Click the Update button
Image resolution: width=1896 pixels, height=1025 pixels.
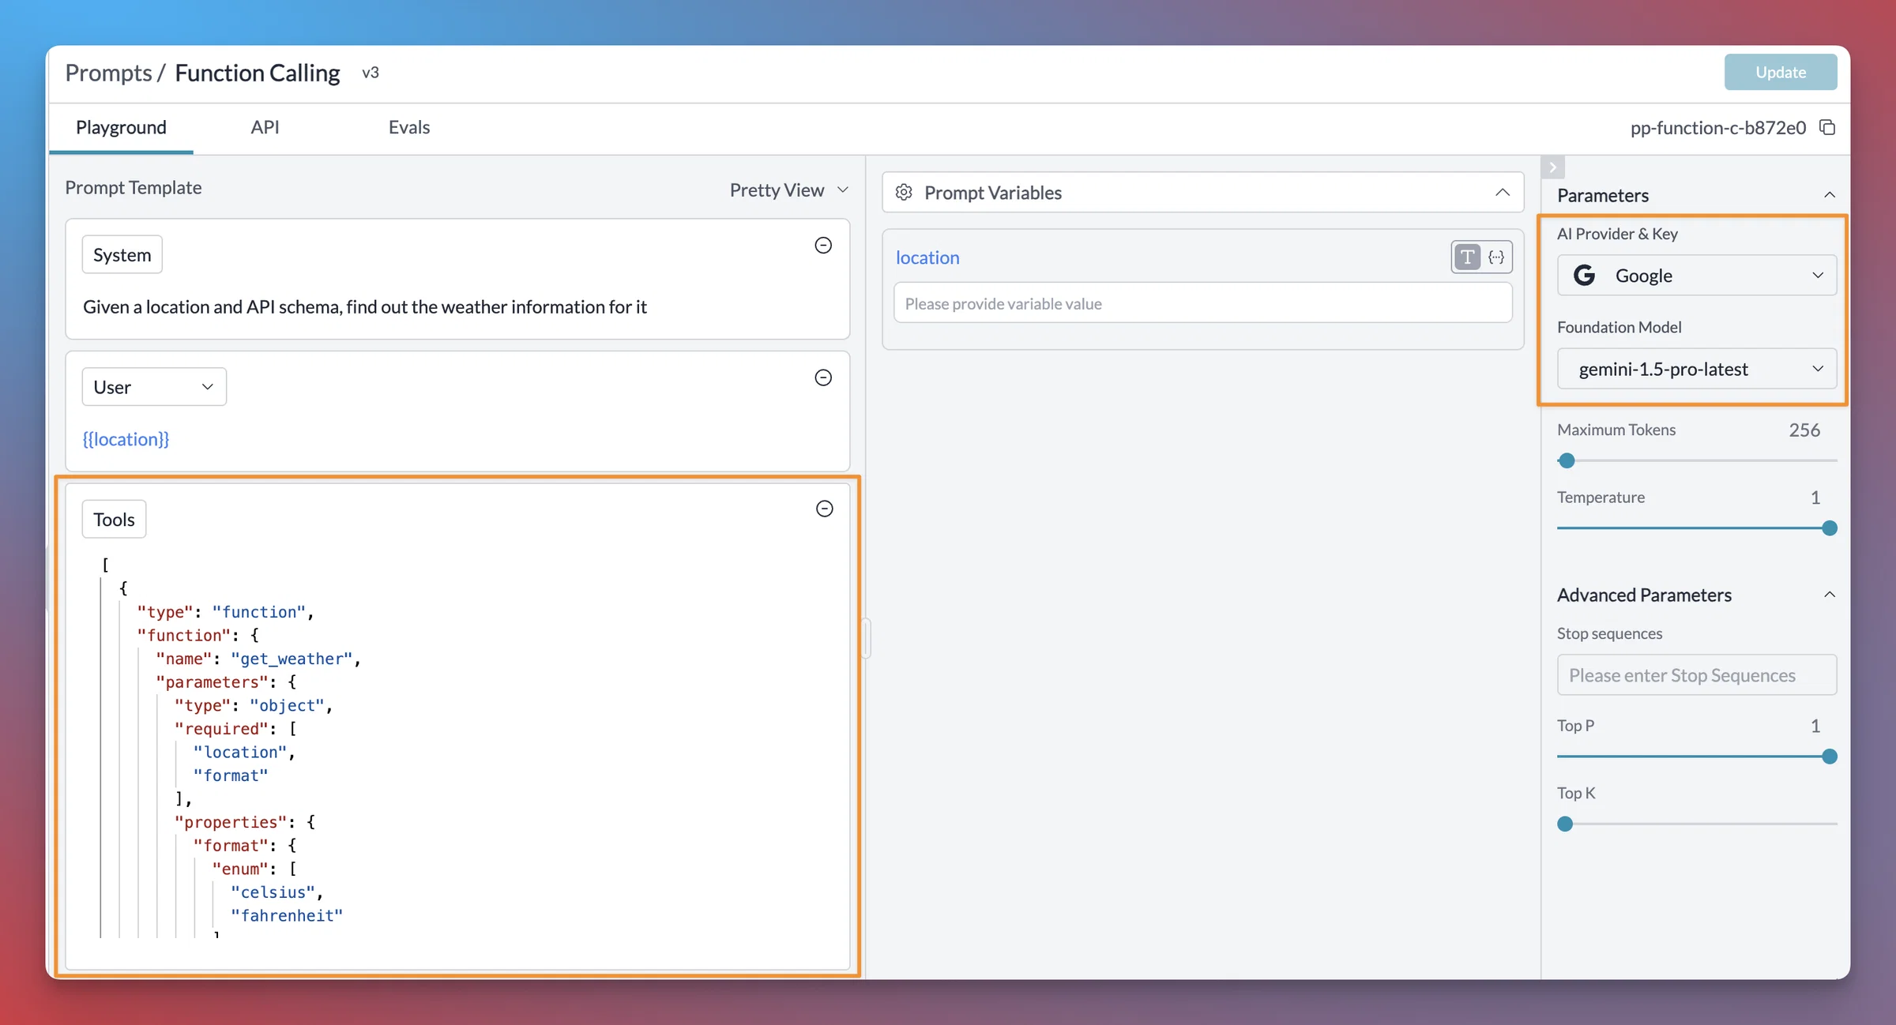tap(1780, 72)
